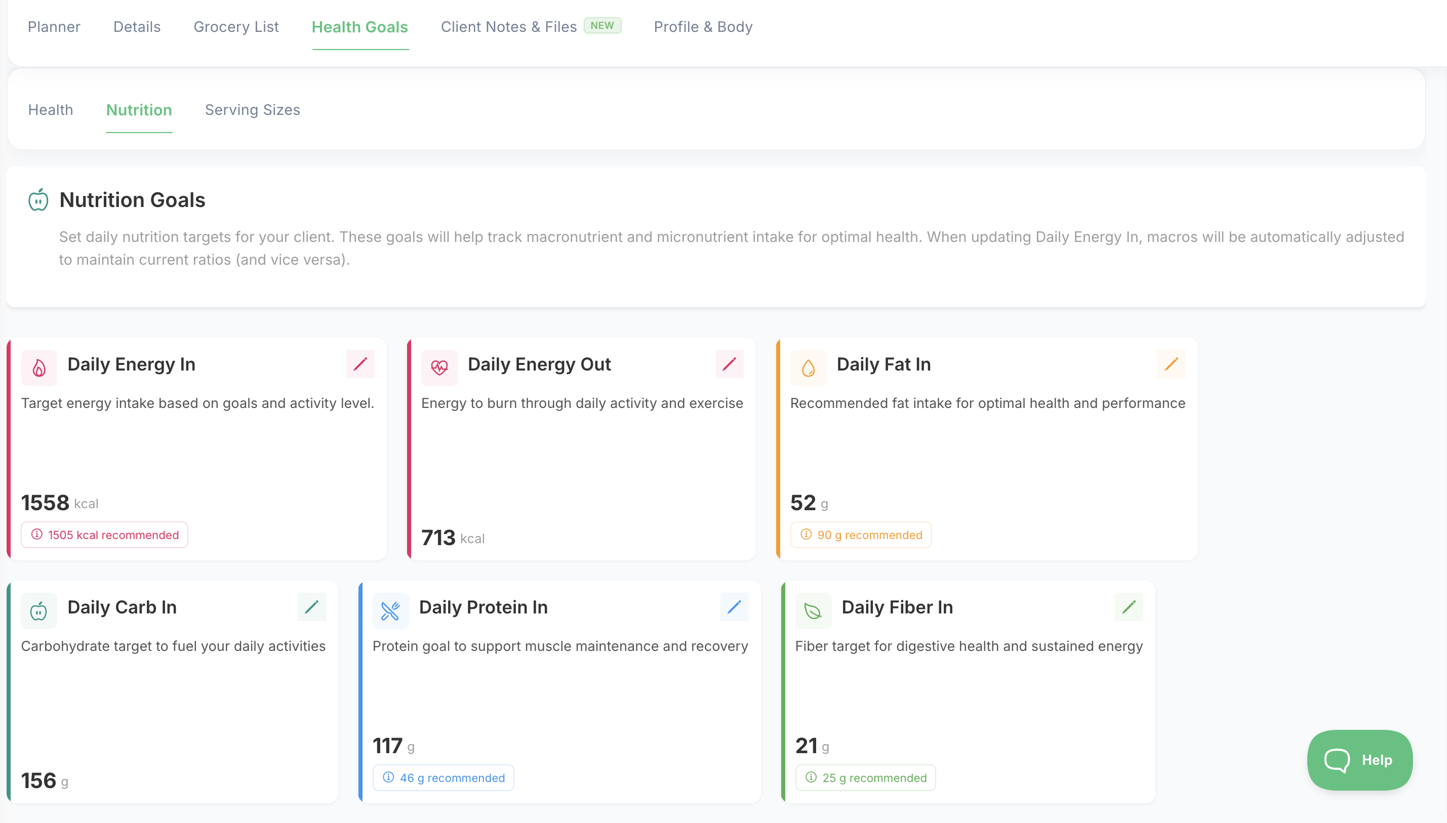Click Daily Fiber In edit pencil
The width and height of the screenshot is (1447, 823).
tap(1128, 607)
